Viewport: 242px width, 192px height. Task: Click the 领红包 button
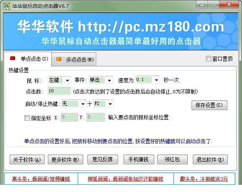pyautogui.click(x=172, y=159)
